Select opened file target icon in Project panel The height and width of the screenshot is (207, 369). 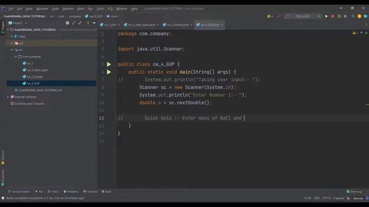(x=67, y=23)
